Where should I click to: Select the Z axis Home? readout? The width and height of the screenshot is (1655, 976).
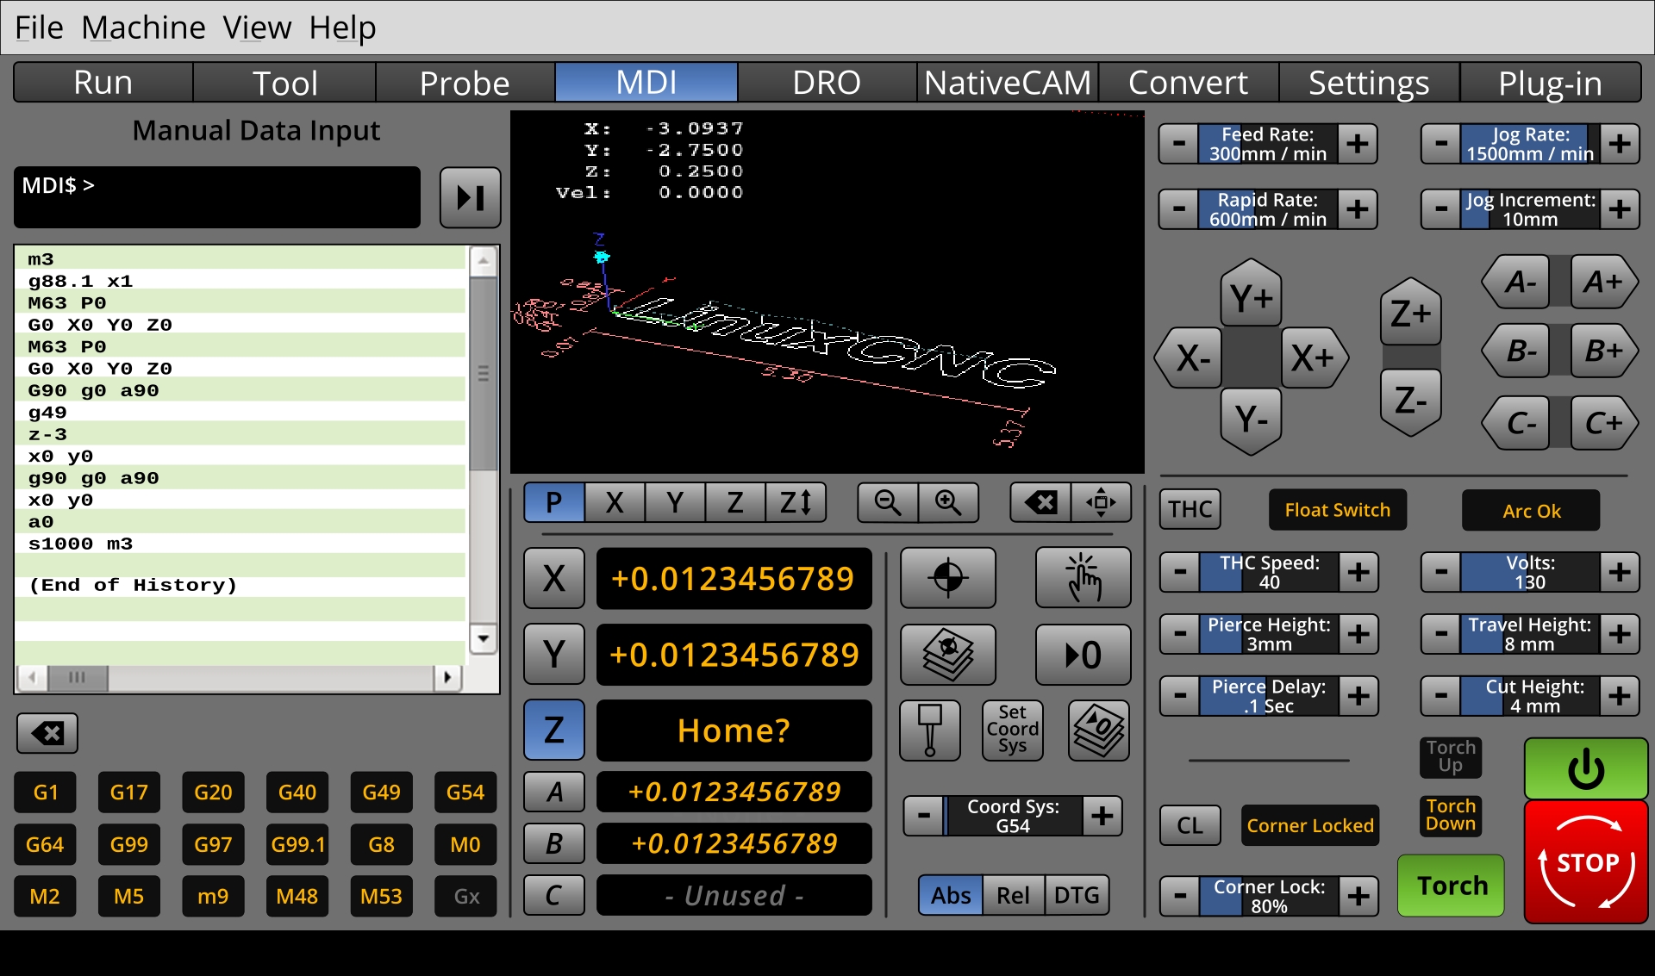[x=734, y=730]
